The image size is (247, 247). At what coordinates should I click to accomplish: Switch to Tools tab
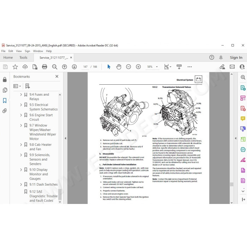[23, 58]
